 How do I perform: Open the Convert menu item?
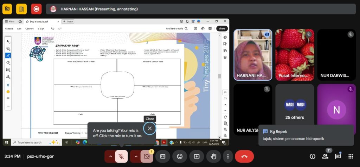tap(30, 29)
